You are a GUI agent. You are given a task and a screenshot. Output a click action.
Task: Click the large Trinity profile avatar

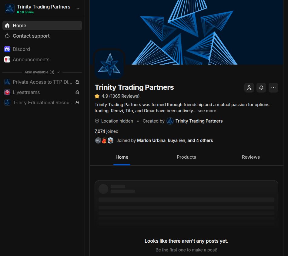pos(109,65)
